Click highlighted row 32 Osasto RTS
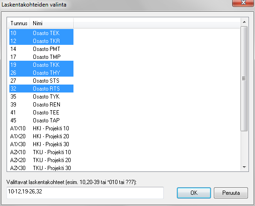Image resolution: width=255 pixels, height=206 pixels. coord(41,89)
